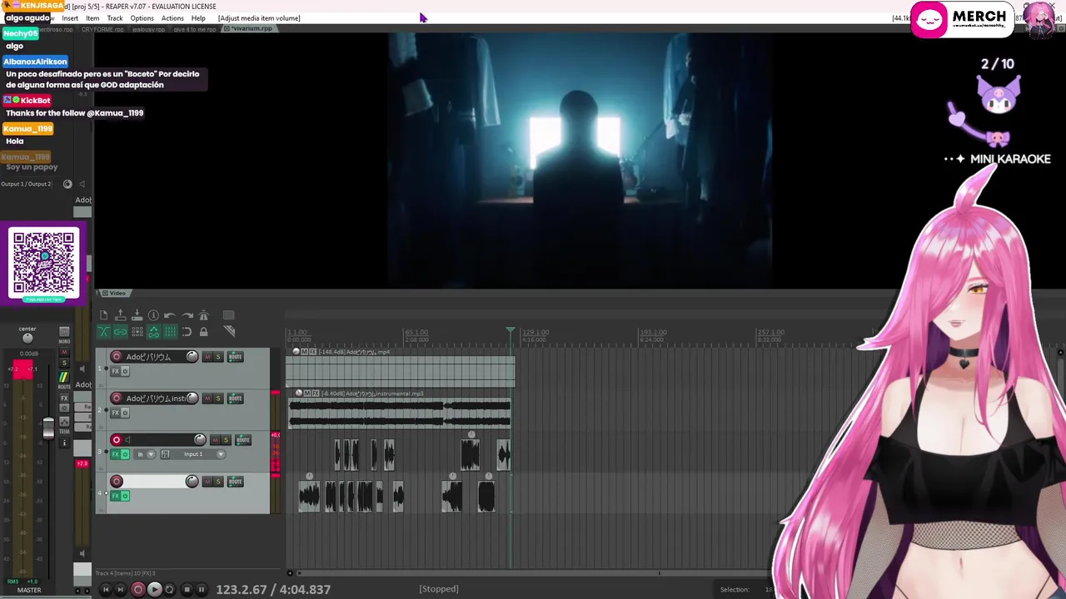Open Route button on track 4
Viewport: 1066px width, 599px height.
(236, 482)
